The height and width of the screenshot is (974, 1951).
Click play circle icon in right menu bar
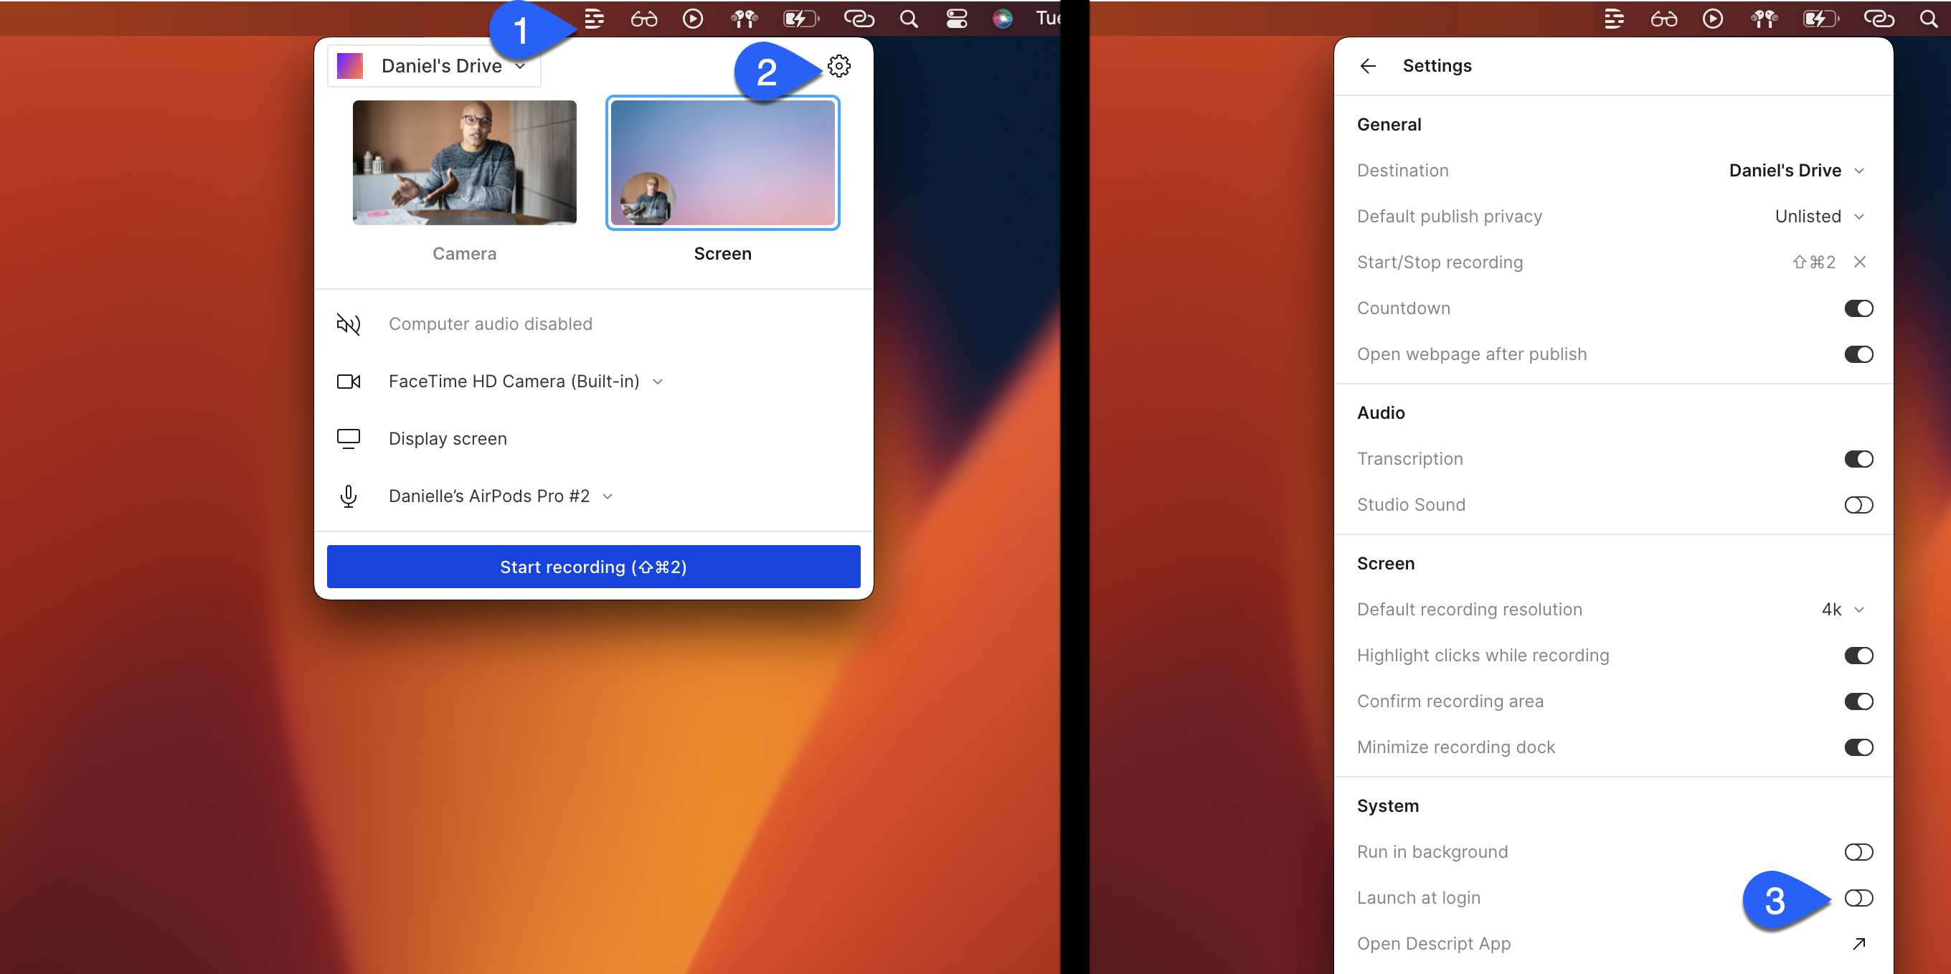1713,18
